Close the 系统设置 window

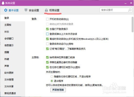[131, 3]
